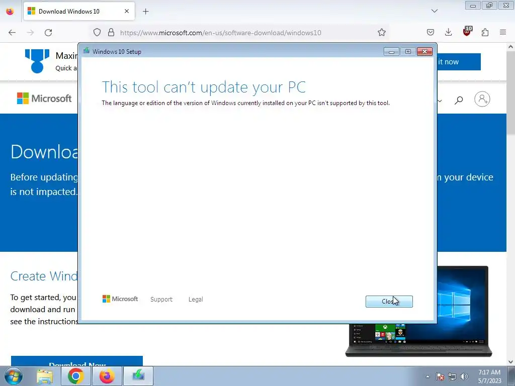This screenshot has height=386, width=515.
Task: Click the Microsoft logo on the webpage
Action: 44,99
